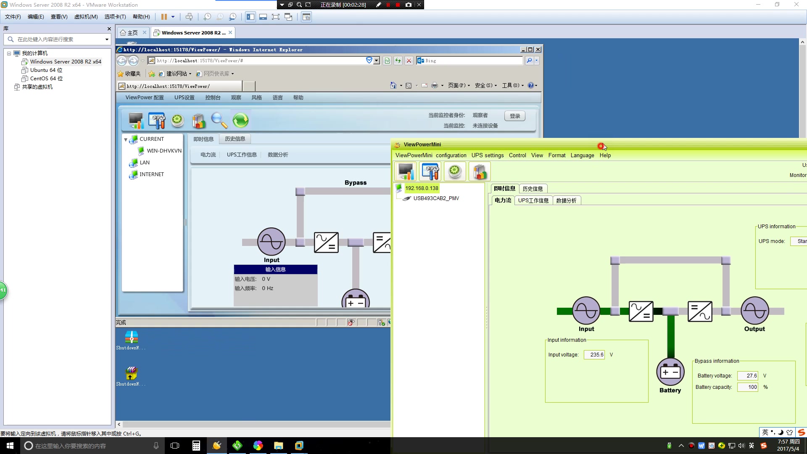
Task: Click the Input sine wave symbol in ViewPowerMini diagram
Action: coord(586,311)
